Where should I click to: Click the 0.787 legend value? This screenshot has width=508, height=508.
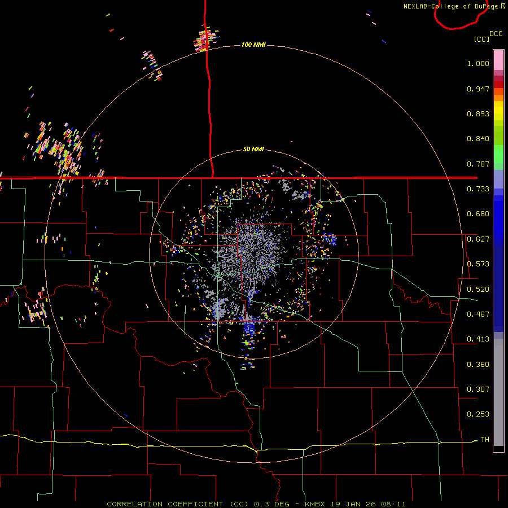tap(478, 164)
